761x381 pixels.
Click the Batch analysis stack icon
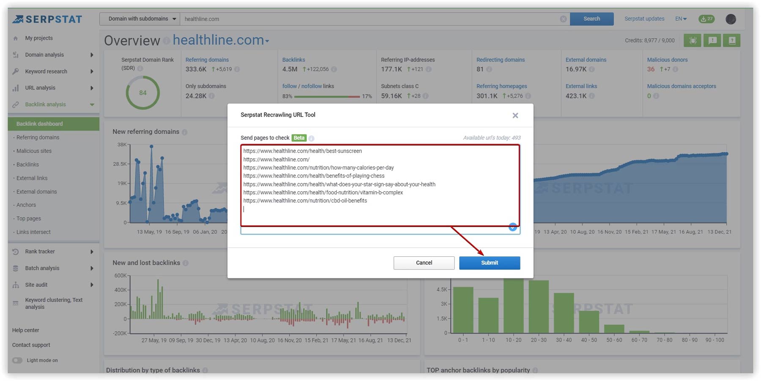pyautogui.click(x=16, y=268)
